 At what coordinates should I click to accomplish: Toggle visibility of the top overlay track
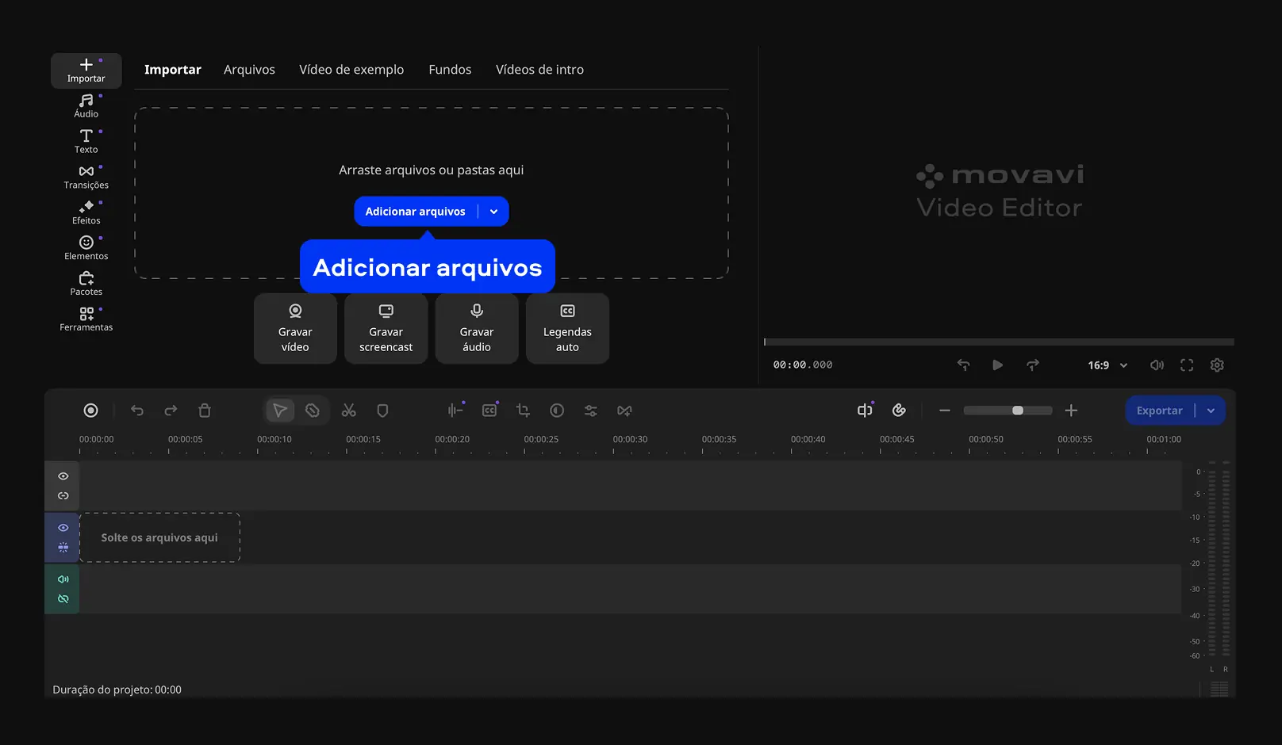click(63, 476)
